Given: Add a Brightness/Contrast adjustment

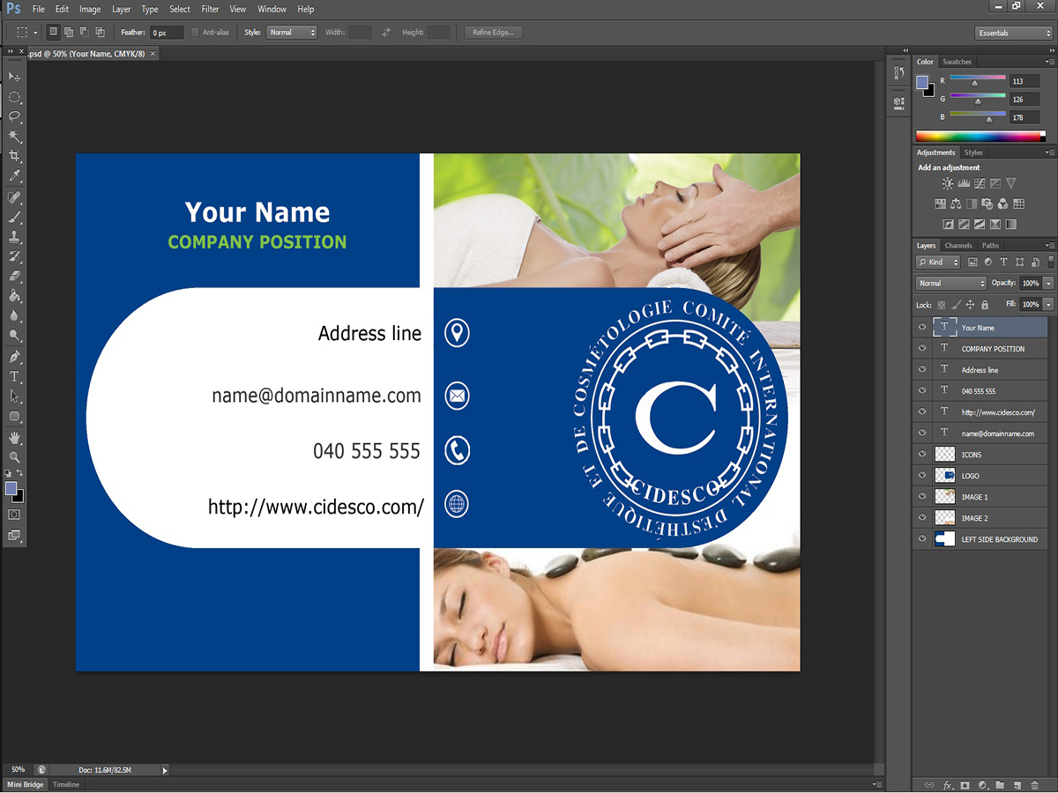Looking at the screenshot, I should coord(948,184).
